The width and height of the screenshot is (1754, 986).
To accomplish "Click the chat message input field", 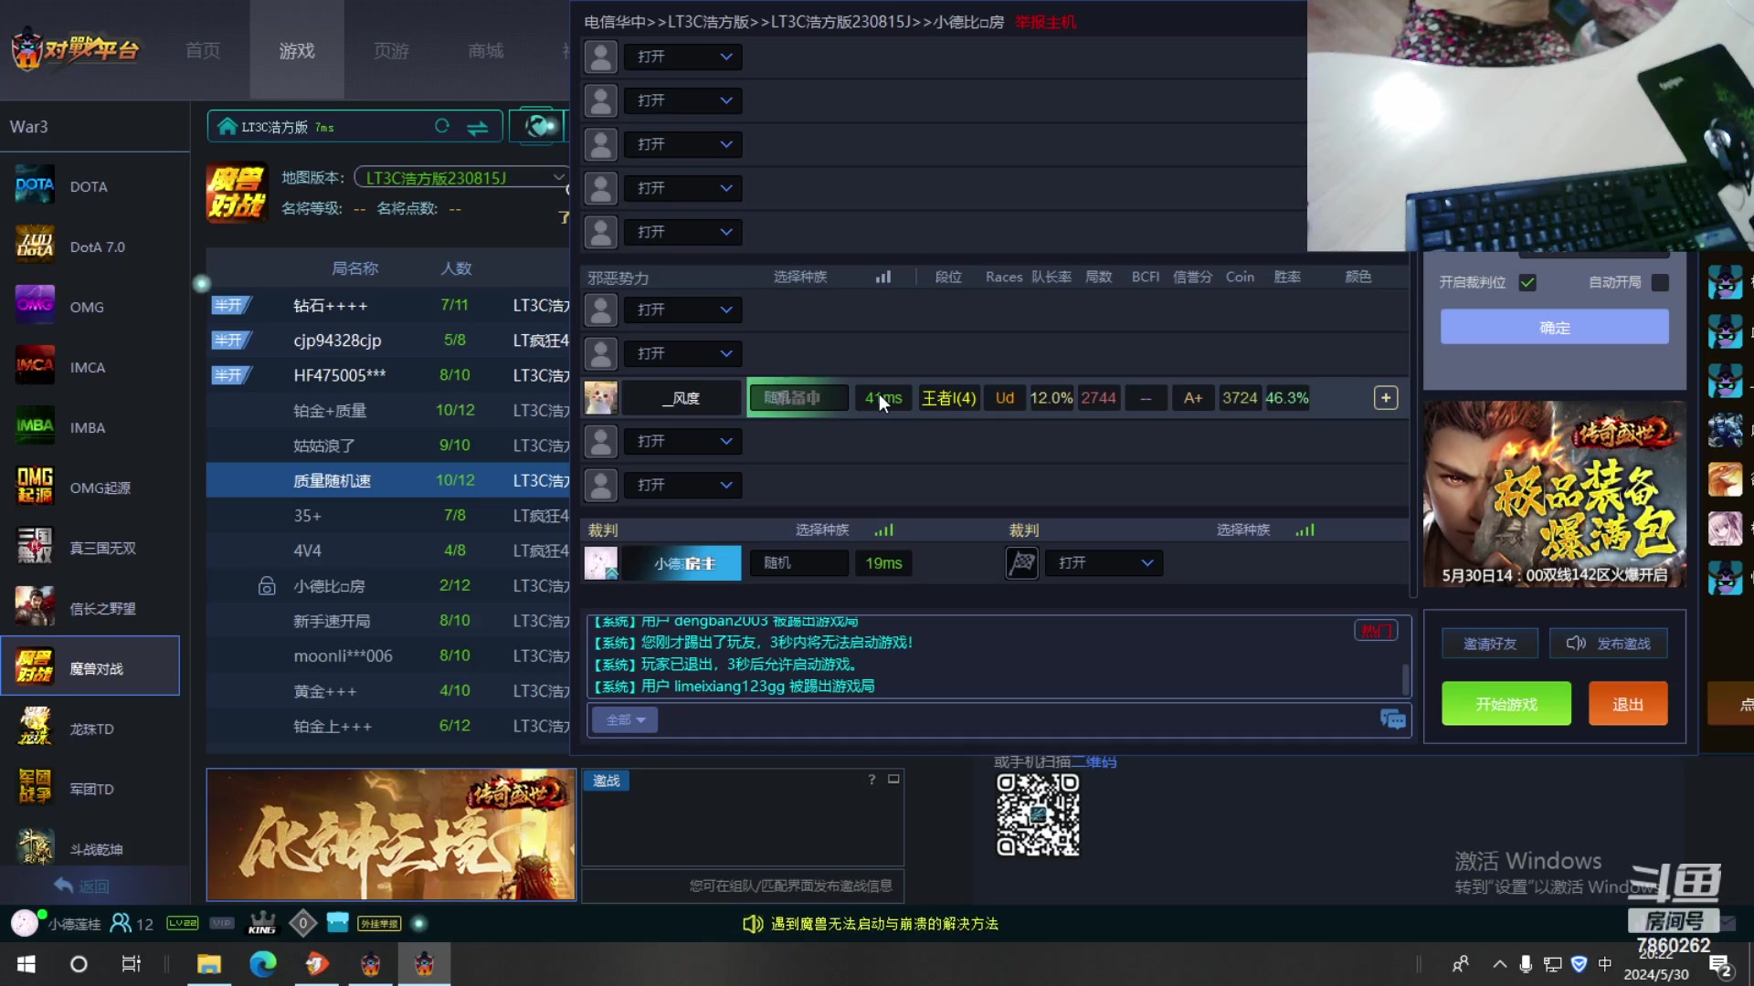I will point(1016,719).
